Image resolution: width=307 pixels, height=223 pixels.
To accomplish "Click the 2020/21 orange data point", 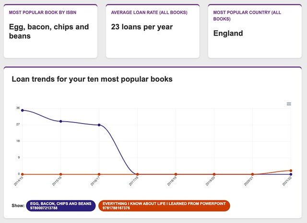I will (x=253, y=174).
